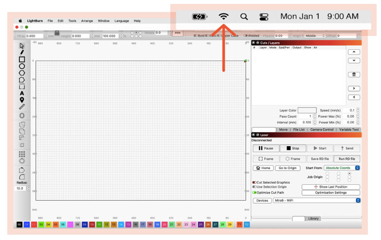Adjust the Power Max (%) stepper
This screenshot has height=240, width=381.
tap(358, 116)
